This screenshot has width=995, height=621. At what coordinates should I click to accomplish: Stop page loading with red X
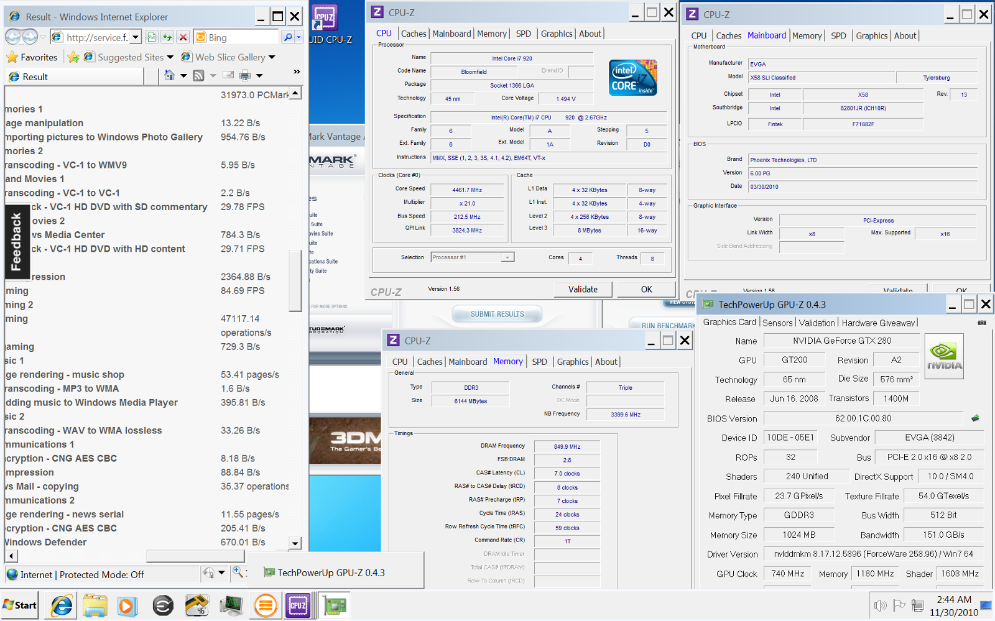[x=183, y=37]
